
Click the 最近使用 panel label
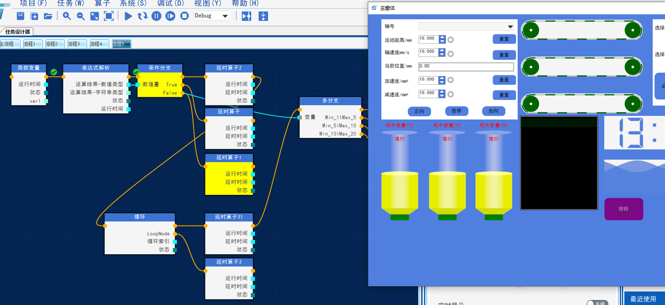pyautogui.click(x=643, y=299)
